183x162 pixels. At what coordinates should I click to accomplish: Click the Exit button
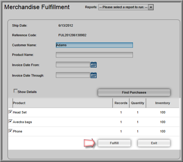coord(154,143)
